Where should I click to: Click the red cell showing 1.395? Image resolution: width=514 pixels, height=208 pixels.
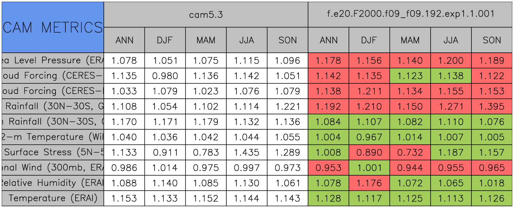click(492, 107)
